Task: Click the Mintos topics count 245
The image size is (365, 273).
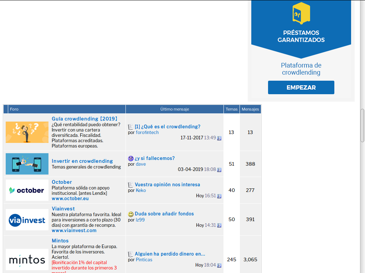Action: point(232,259)
